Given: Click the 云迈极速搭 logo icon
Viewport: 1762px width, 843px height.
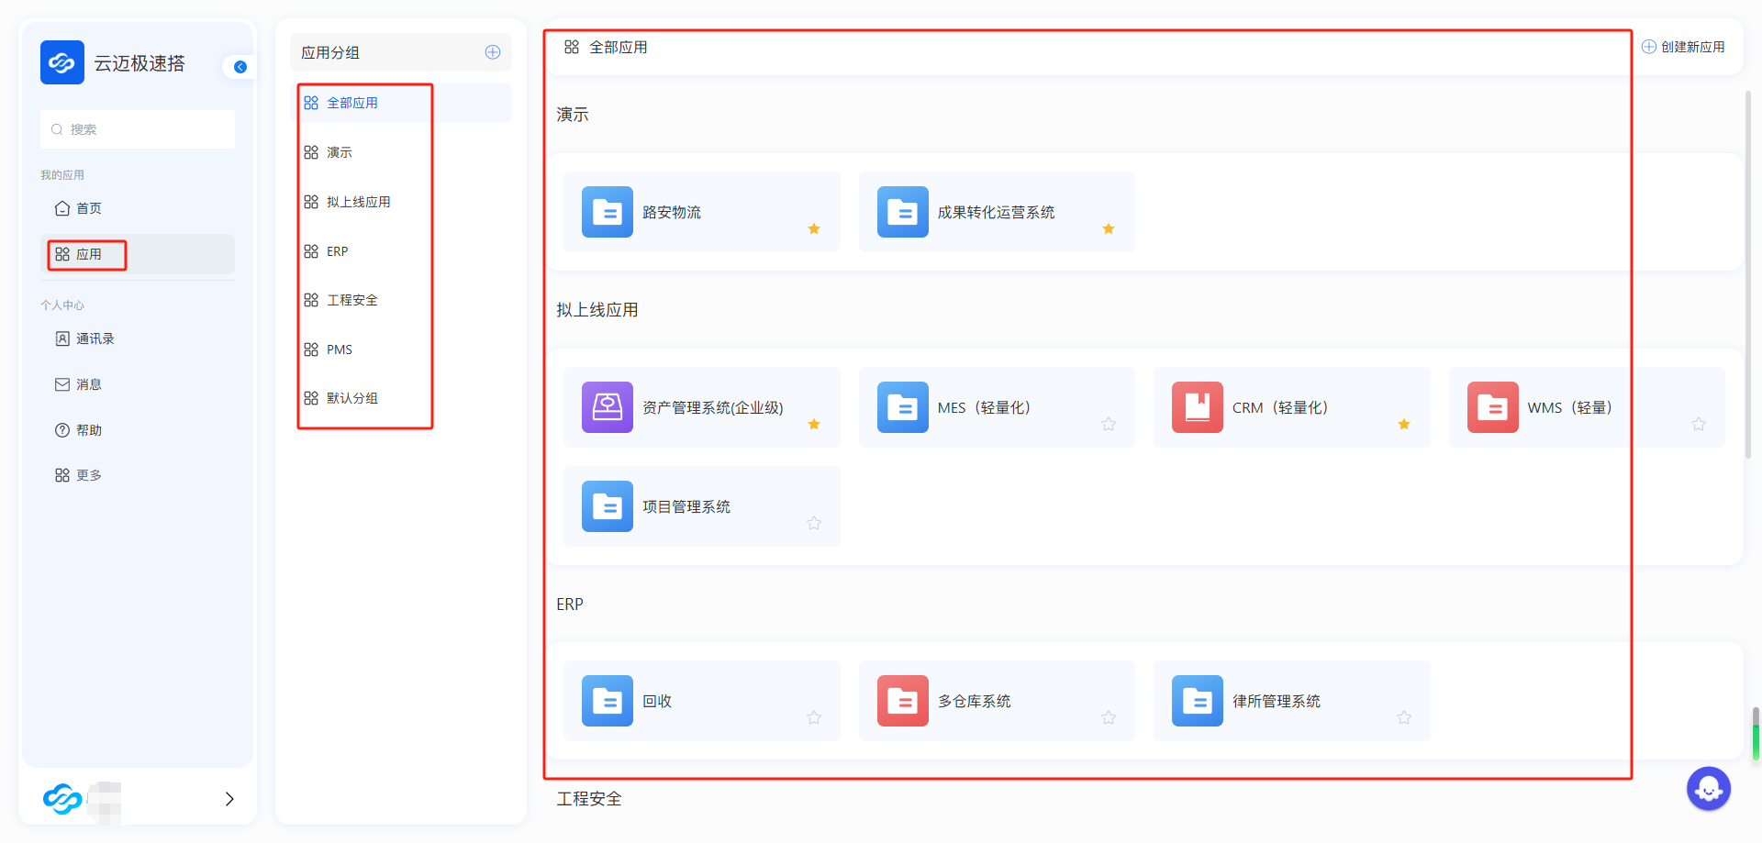Looking at the screenshot, I should pos(61,62).
